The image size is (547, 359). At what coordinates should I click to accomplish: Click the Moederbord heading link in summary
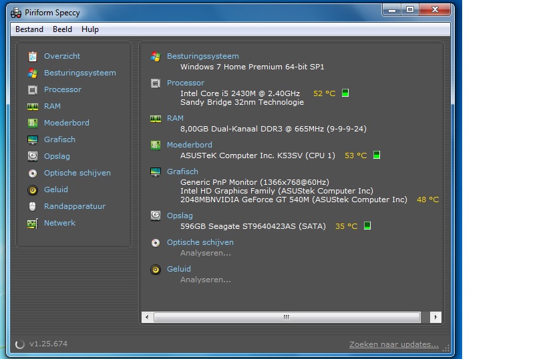[x=190, y=145]
